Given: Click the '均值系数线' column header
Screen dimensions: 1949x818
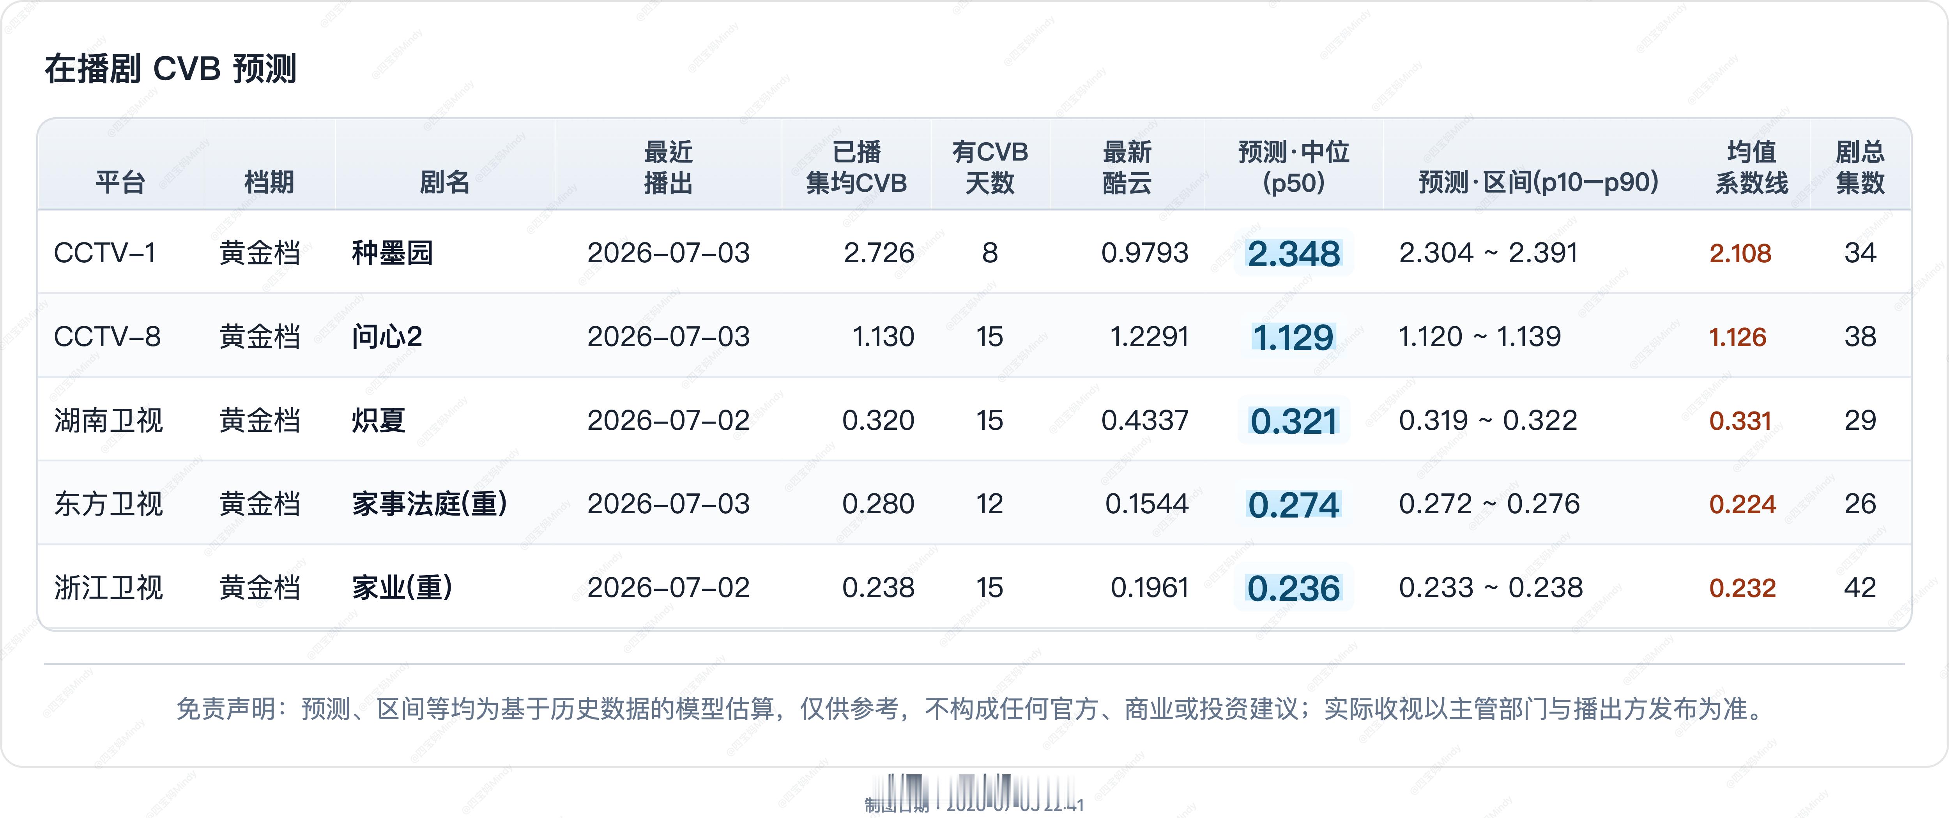Looking at the screenshot, I should pyautogui.click(x=1751, y=167).
